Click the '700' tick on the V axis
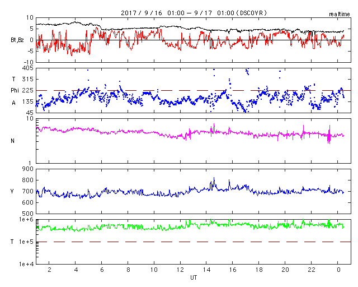The image size is (358, 287). coord(27,191)
